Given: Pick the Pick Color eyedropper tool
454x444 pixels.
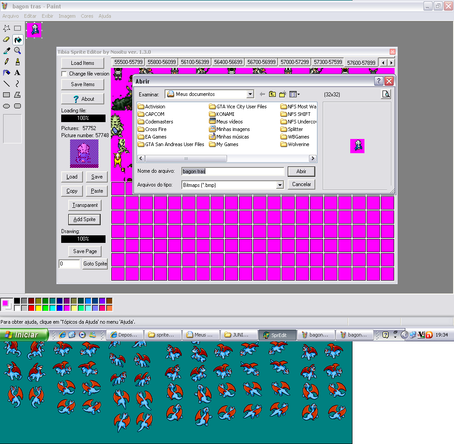Looking at the screenshot, I should 7,51.
